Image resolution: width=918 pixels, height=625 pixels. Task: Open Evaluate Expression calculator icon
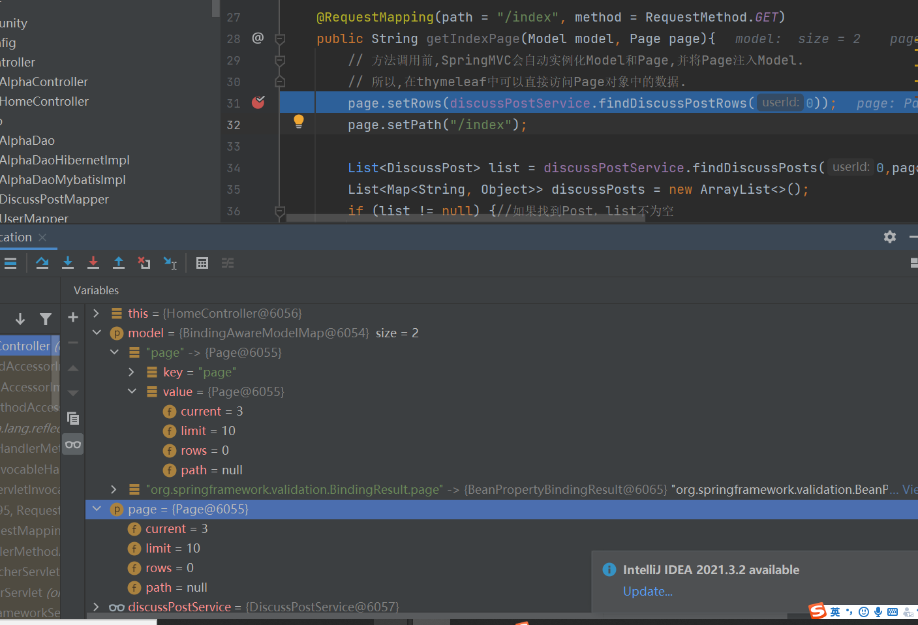(202, 263)
